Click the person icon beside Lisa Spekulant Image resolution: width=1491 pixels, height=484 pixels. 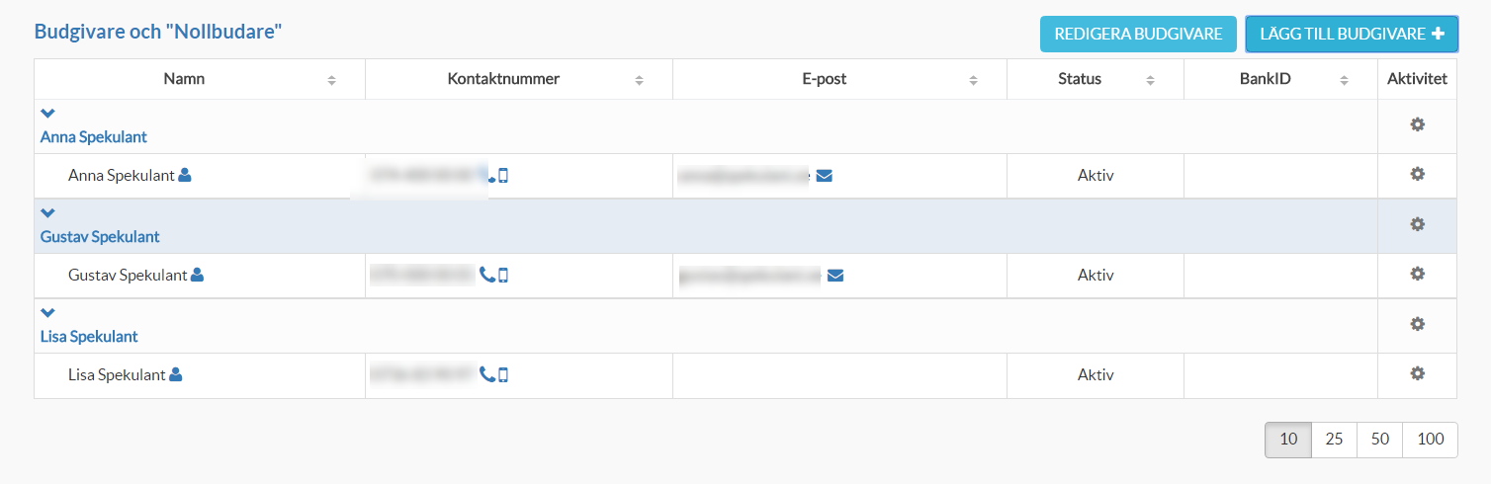click(176, 374)
